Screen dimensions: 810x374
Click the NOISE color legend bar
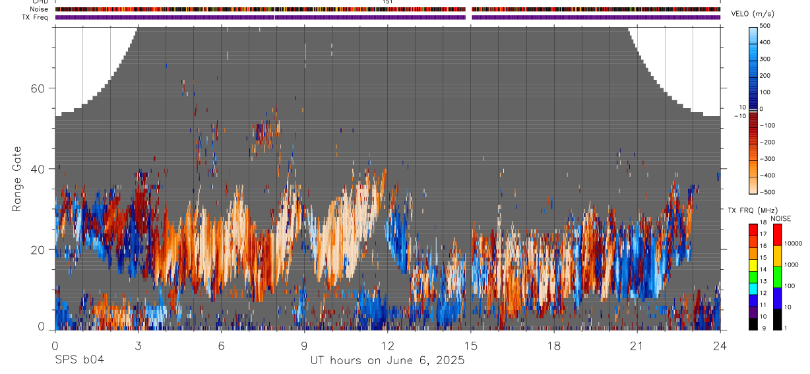click(777, 276)
